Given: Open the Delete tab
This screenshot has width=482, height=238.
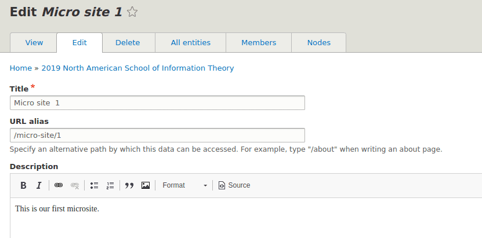Looking at the screenshot, I should point(128,43).
